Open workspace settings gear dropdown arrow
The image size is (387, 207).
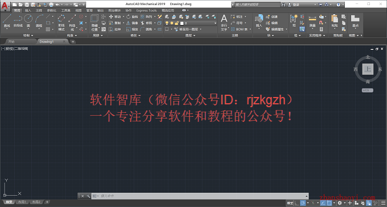345,203
